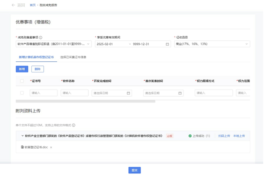Open the 减免税备案事项 dropdown
This screenshot has height=175, width=264.
[54, 44]
